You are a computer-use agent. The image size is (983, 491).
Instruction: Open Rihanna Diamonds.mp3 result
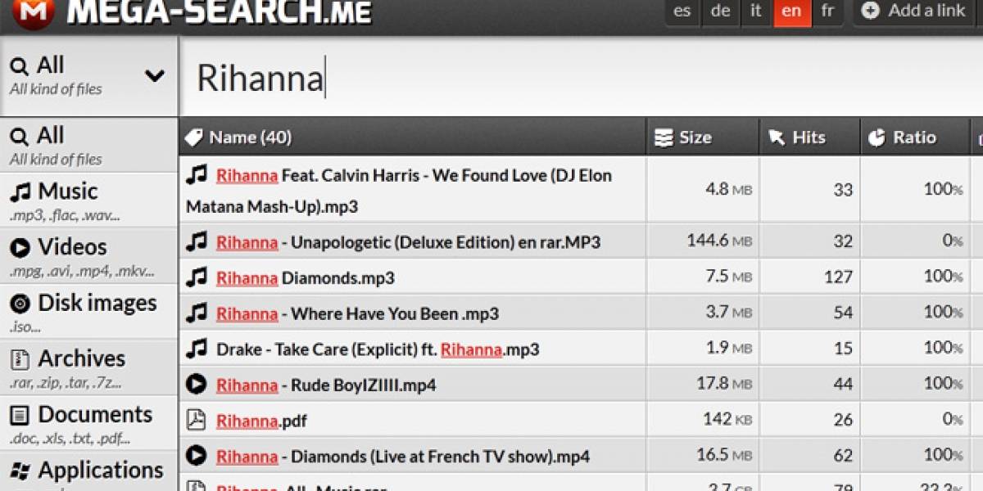point(306,278)
